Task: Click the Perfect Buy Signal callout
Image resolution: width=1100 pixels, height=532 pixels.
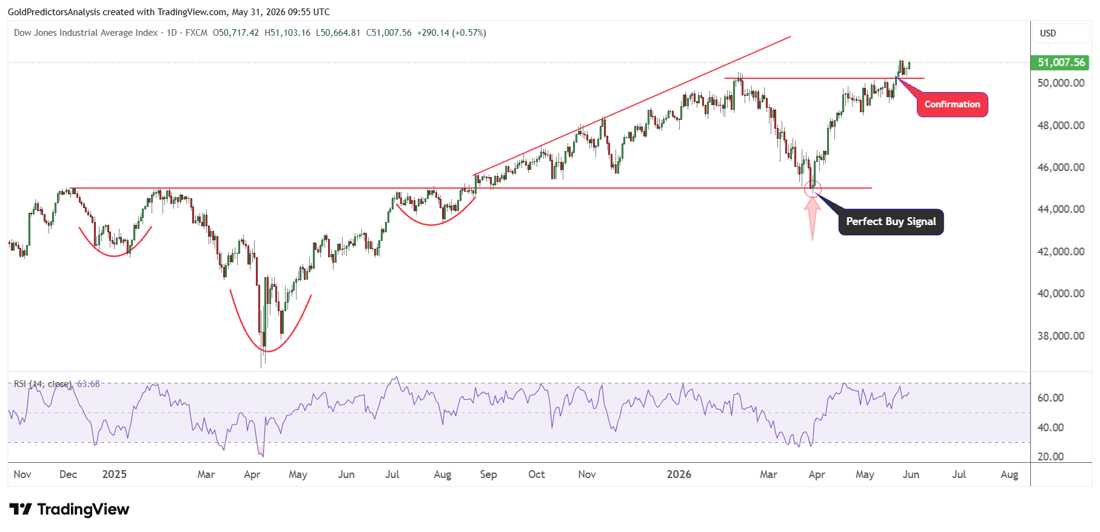Action: [x=891, y=221]
